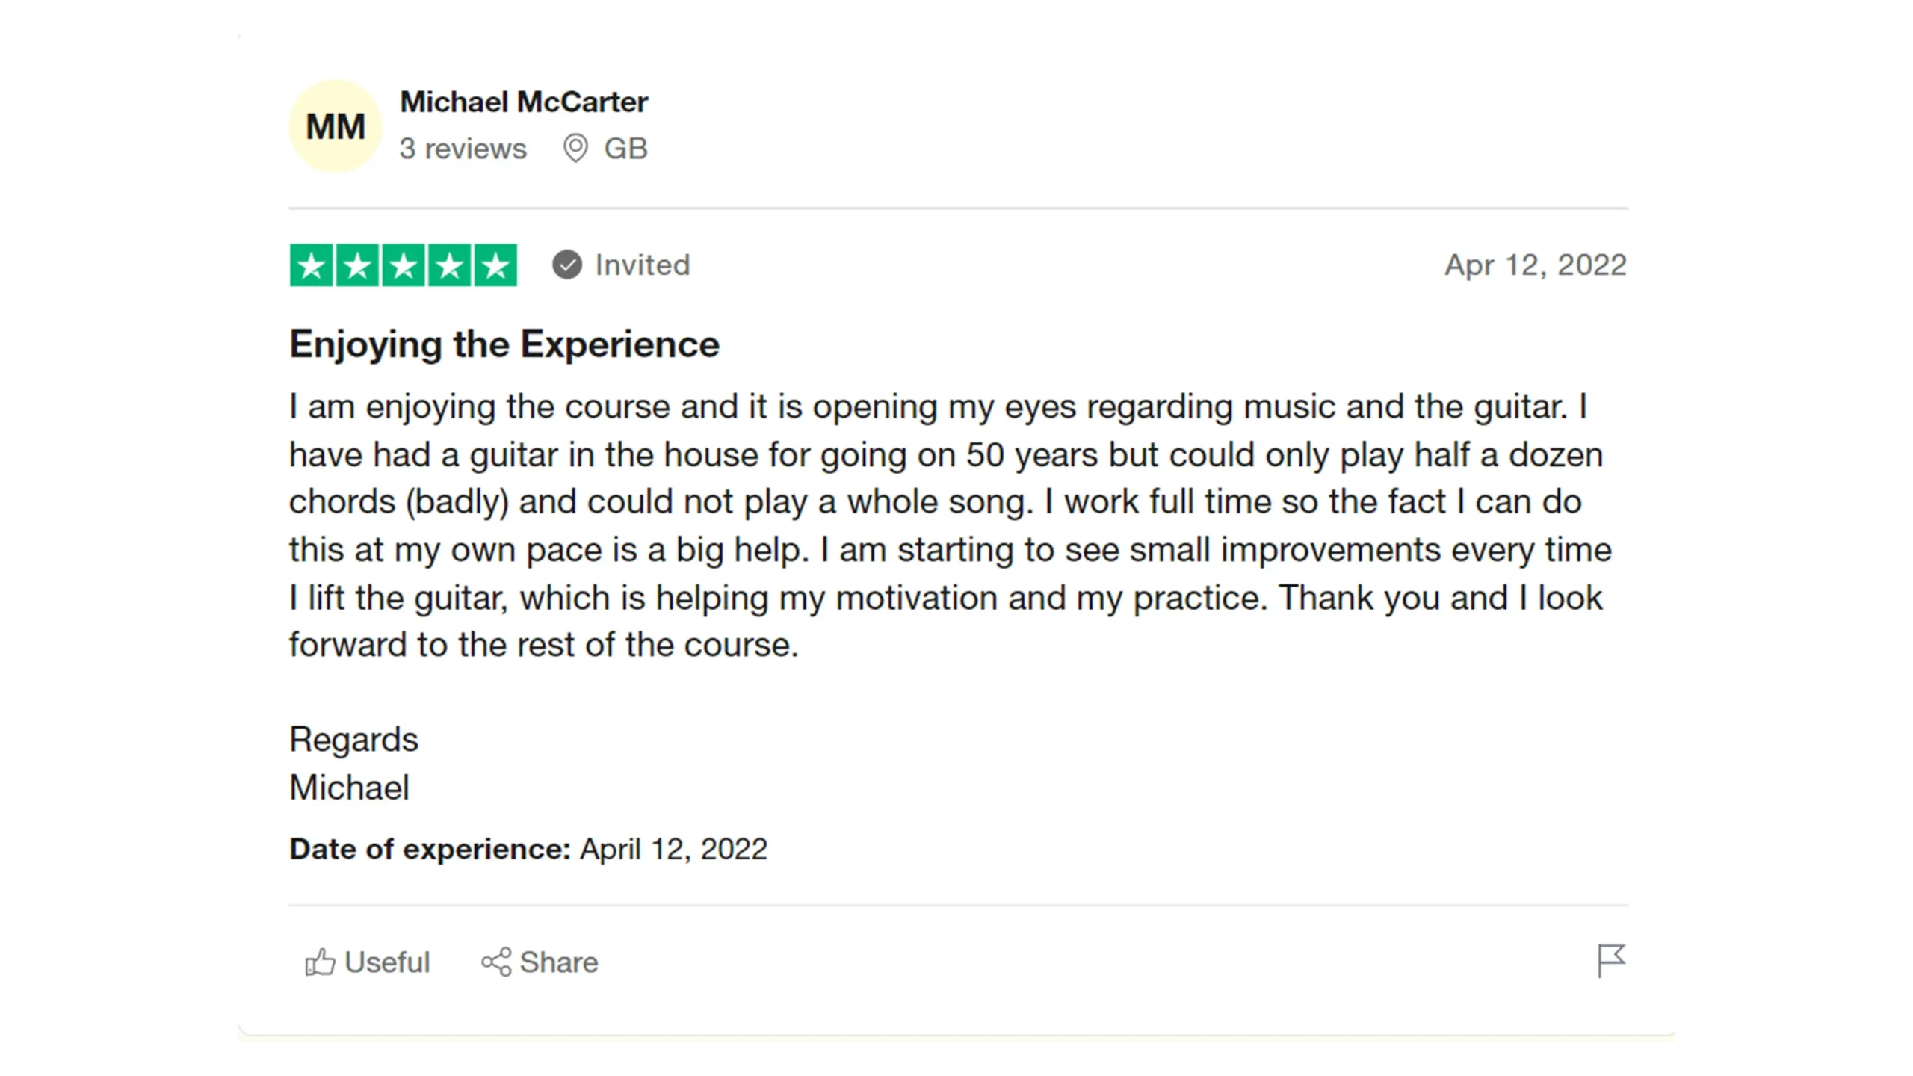Click the share icon beside Share
This screenshot has width=1913, height=1076.
click(496, 962)
